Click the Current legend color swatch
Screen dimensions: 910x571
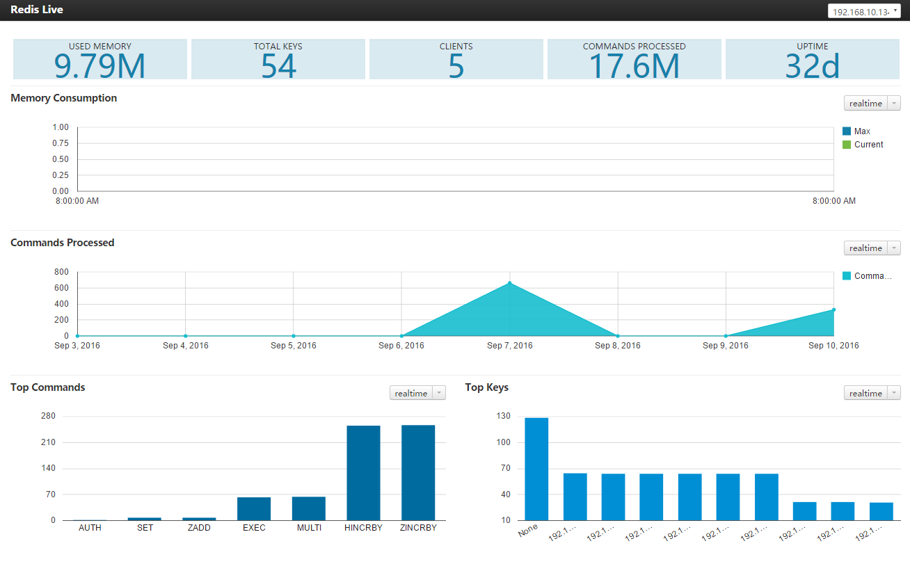click(847, 145)
